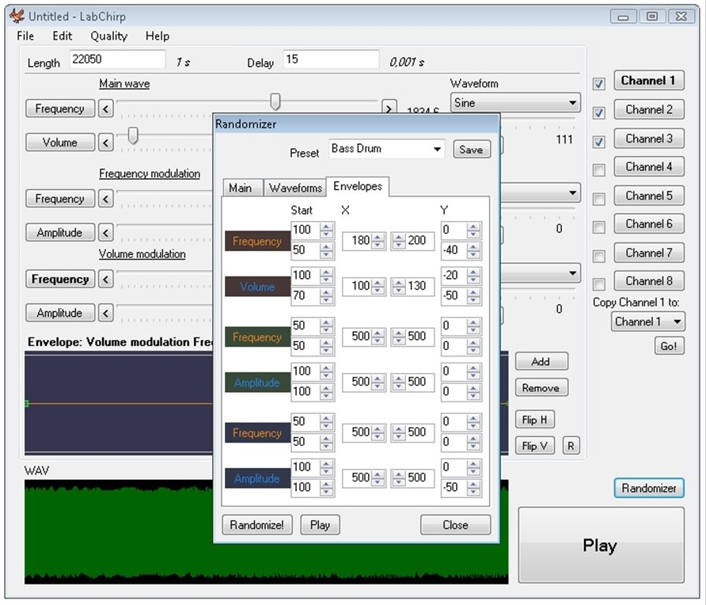Viewport: 706px width, 605px height.
Task: Click the Flip H button
Action: [x=534, y=419]
